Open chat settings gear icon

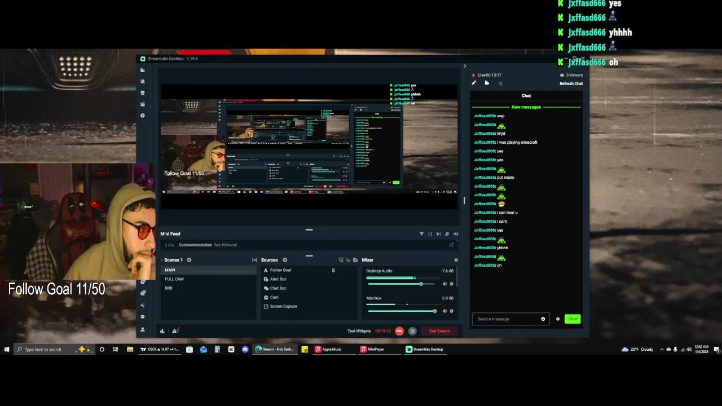click(558, 319)
